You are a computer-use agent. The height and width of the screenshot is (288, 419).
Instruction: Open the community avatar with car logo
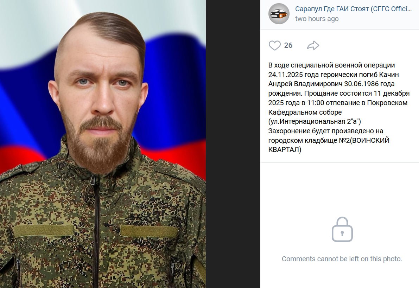tap(279, 14)
